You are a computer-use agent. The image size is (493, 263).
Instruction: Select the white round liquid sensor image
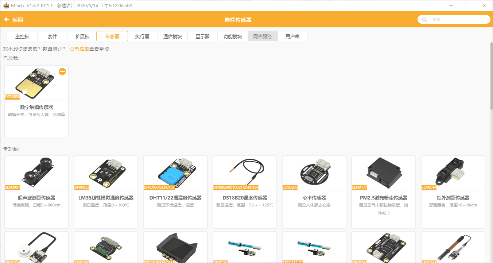click(36, 247)
